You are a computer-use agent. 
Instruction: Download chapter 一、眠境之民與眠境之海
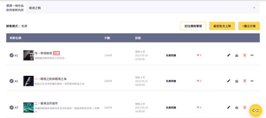click(237, 81)
